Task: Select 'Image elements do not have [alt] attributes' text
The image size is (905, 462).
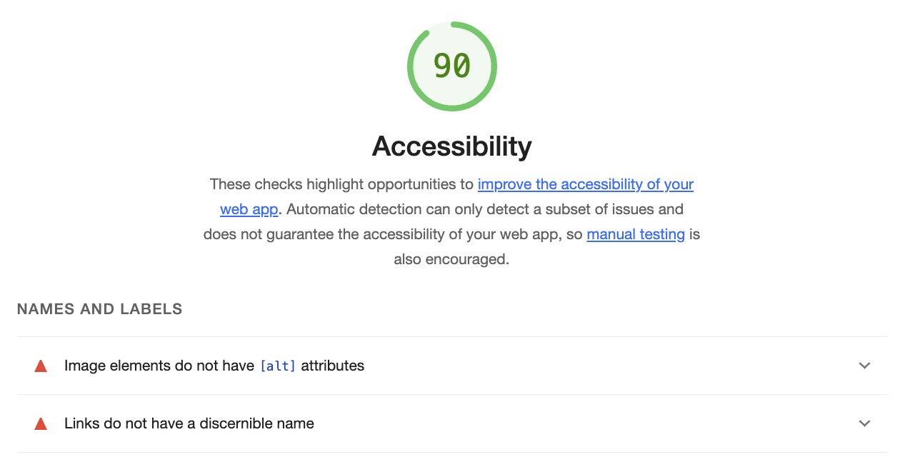Action: coord(214,366)
